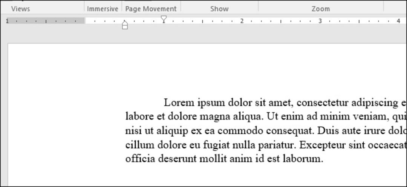Click the number 2 on the ruler
The image size is (407, 187).
[x=242, y=21]
